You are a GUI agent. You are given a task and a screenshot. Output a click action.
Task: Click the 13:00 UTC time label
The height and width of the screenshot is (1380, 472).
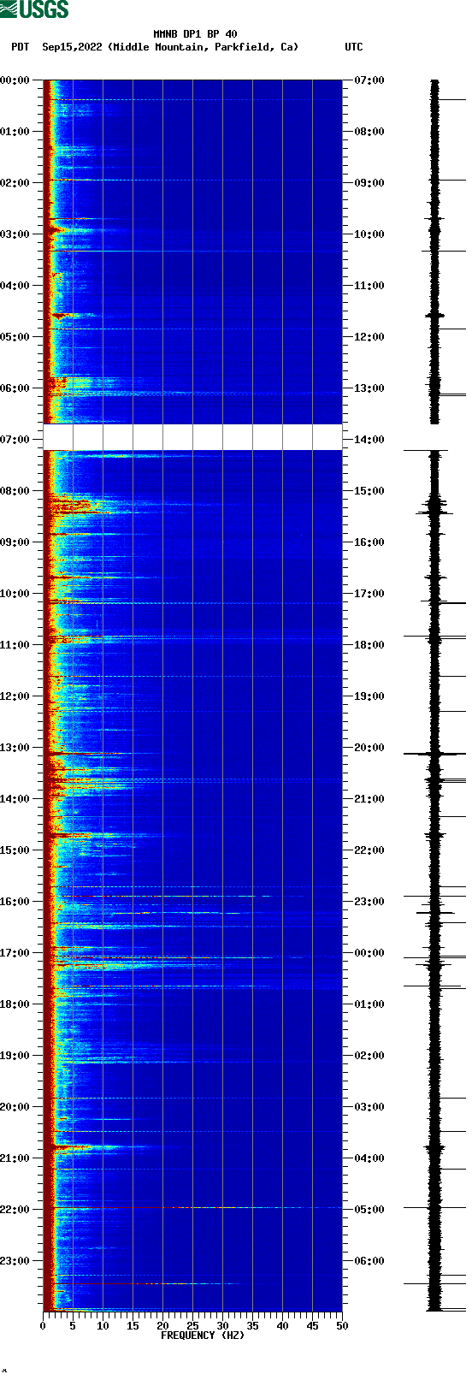369,388
